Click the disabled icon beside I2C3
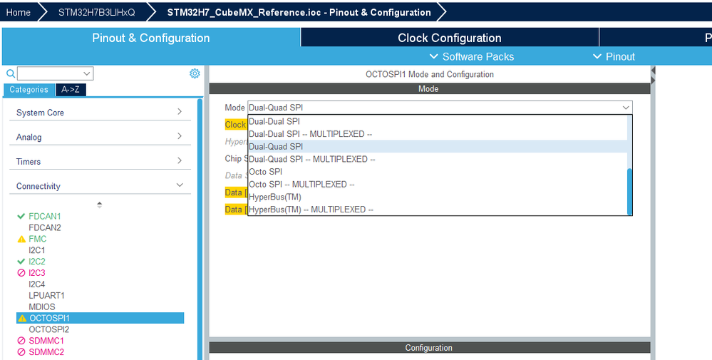 coord(21,273)
